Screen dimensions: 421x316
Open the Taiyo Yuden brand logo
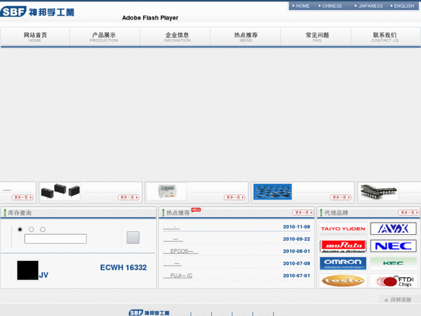(343, 229)
